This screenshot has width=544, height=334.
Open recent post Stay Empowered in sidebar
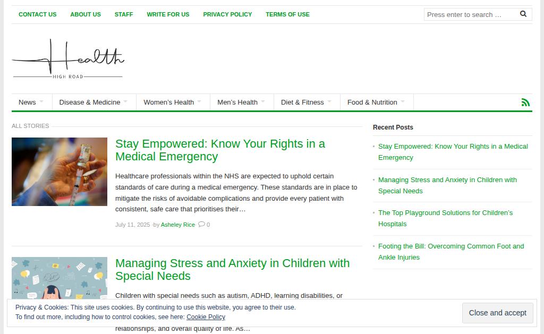point(453,152)
